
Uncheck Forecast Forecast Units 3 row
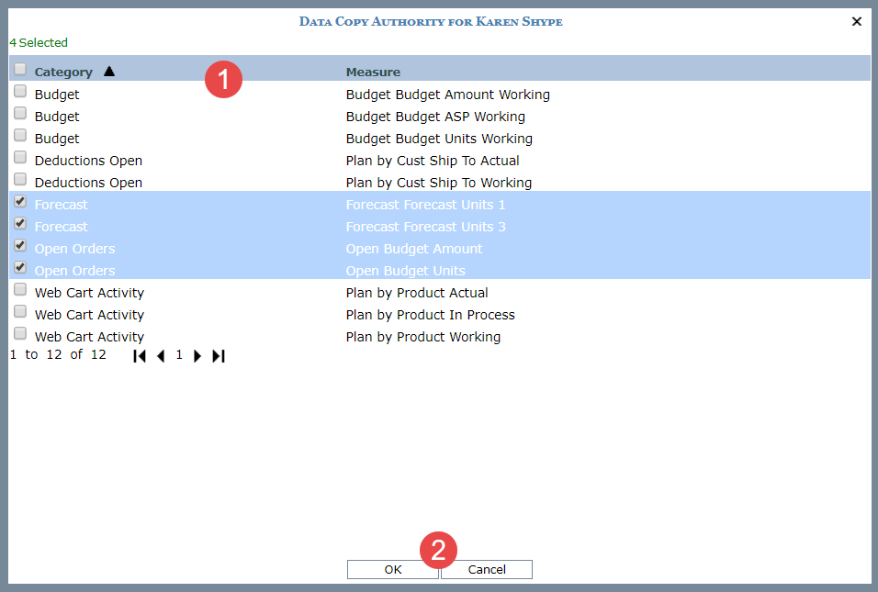click(20, 223)
